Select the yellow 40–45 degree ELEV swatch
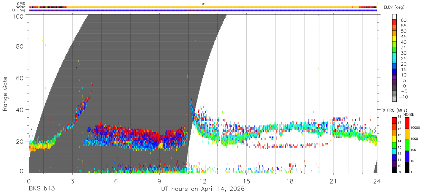 tap(394, 38)
